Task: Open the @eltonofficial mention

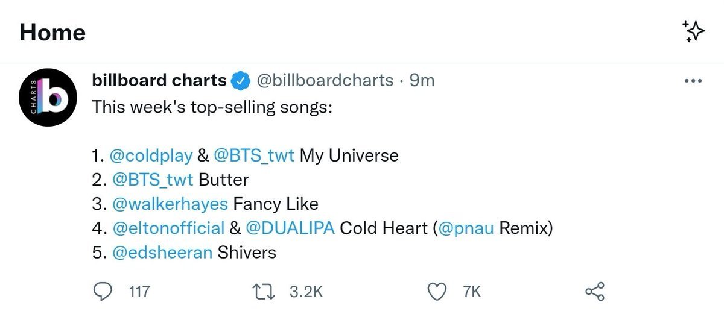Action: [x=168, y=228]
